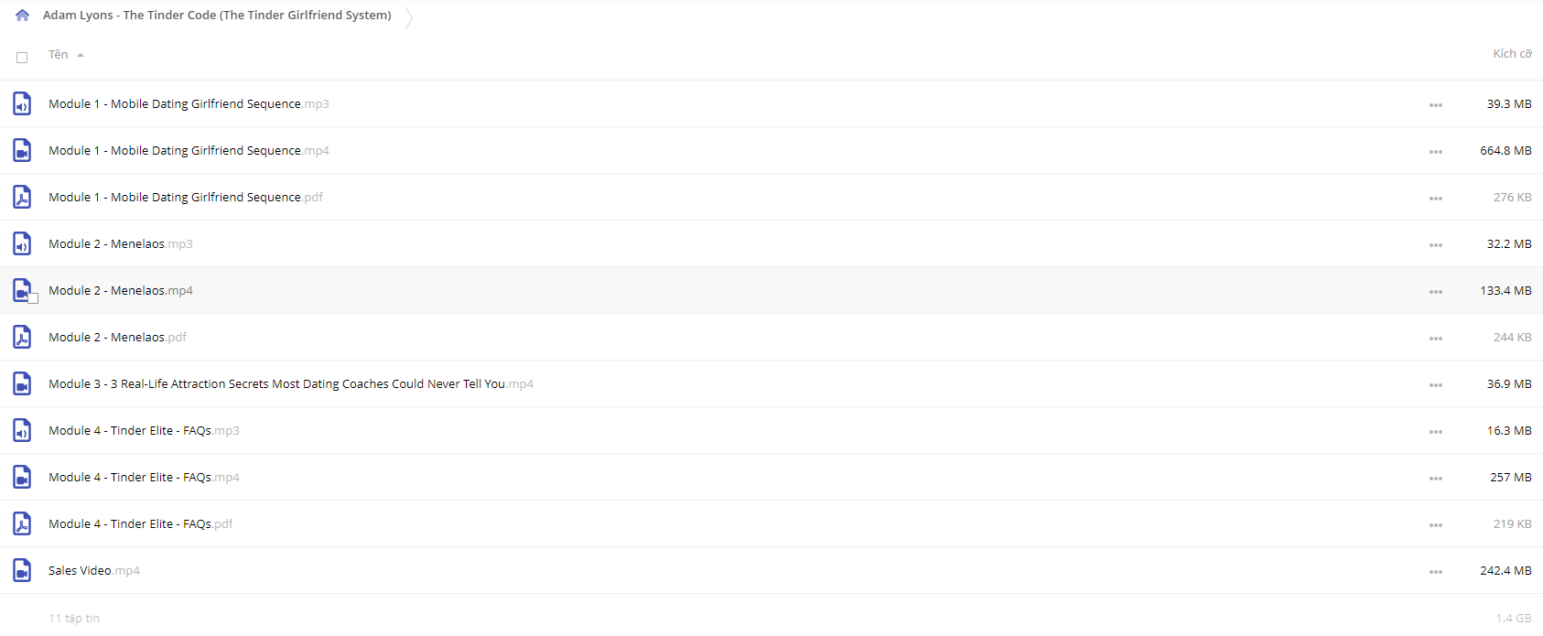Click the PDF icon of Module 1 pdf

tap(22, 197)
